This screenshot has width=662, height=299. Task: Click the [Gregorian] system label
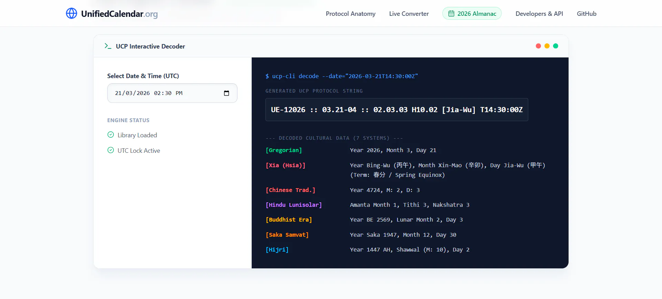coord(284,150)
